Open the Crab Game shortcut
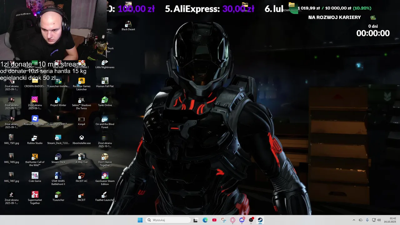The height and width of the screenshot is (225, 400). 35,178
